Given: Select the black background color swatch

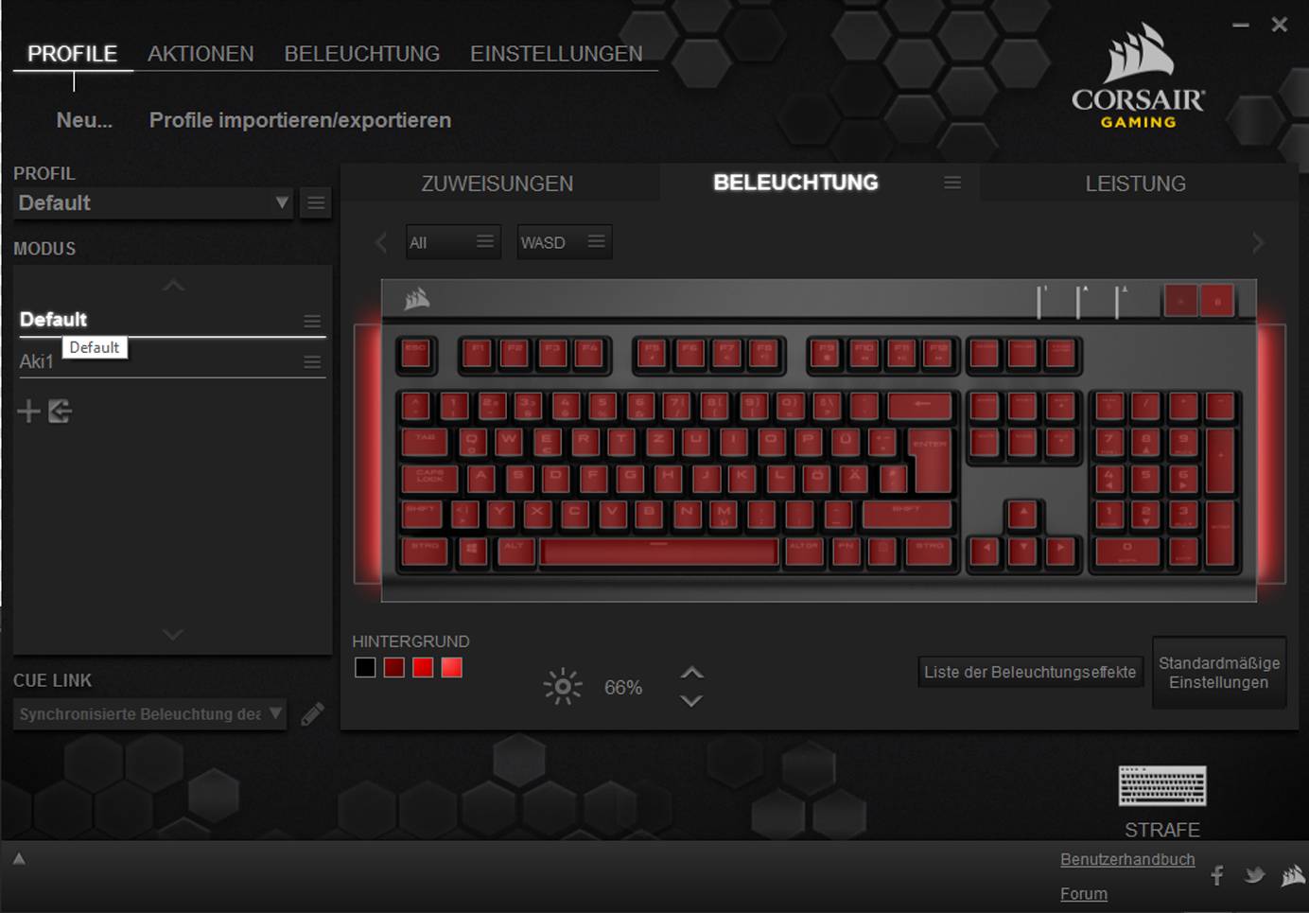Looking at the screenshot, I should tap(365, 667).
